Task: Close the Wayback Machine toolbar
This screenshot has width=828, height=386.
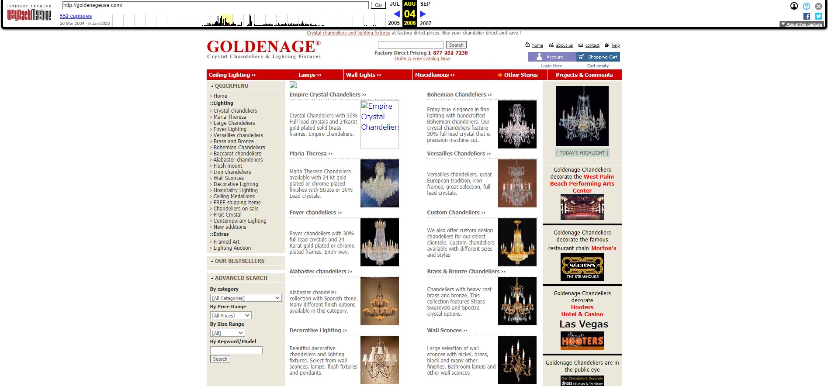Action: point(818,6)
